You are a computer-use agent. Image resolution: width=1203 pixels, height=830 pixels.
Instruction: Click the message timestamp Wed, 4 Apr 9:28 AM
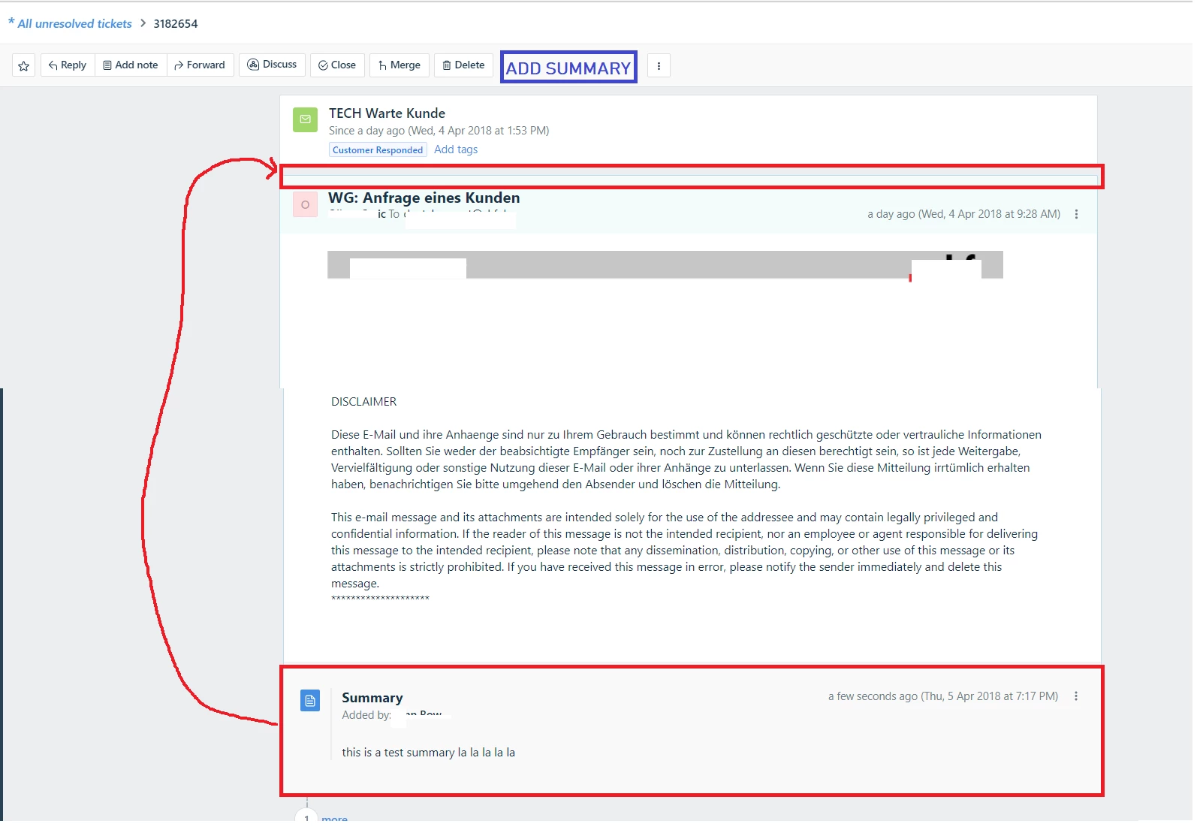pos(964,214)
